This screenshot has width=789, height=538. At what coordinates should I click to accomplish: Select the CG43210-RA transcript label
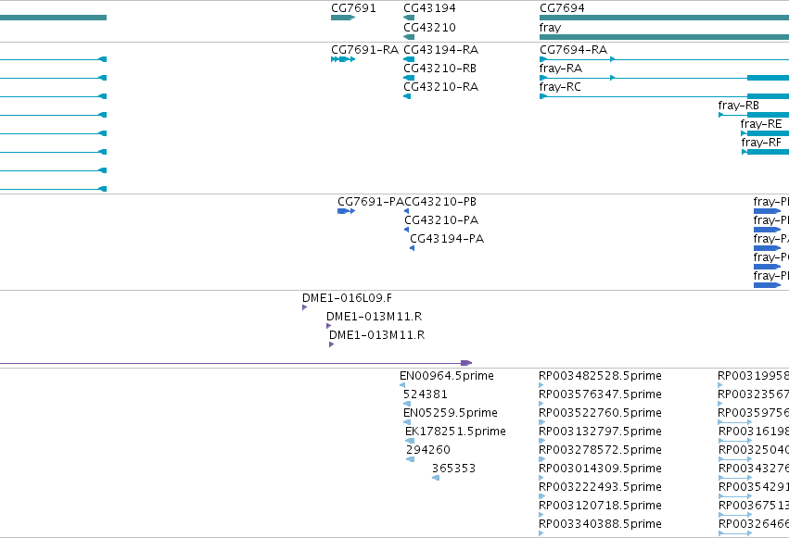440,87
